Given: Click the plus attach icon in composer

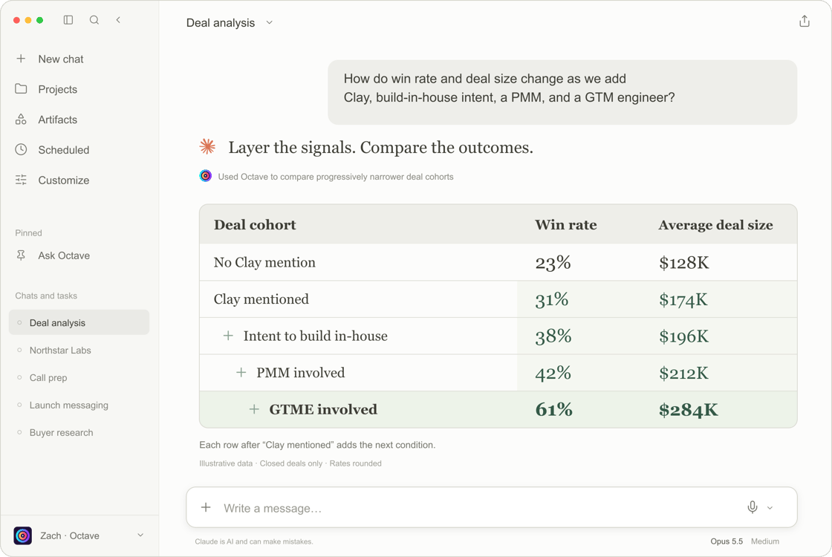Looking at the screenshot, I should pyautogui.click(x=206, y=507).
